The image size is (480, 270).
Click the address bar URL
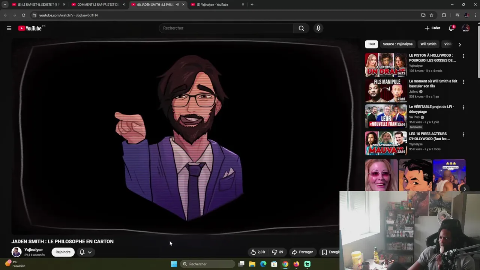coord(69,15)
